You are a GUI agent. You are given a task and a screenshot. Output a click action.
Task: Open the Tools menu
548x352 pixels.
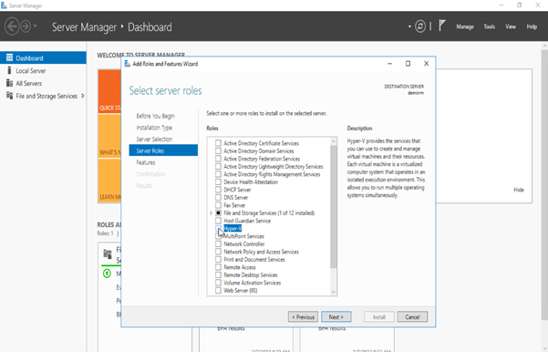[490, 26]
